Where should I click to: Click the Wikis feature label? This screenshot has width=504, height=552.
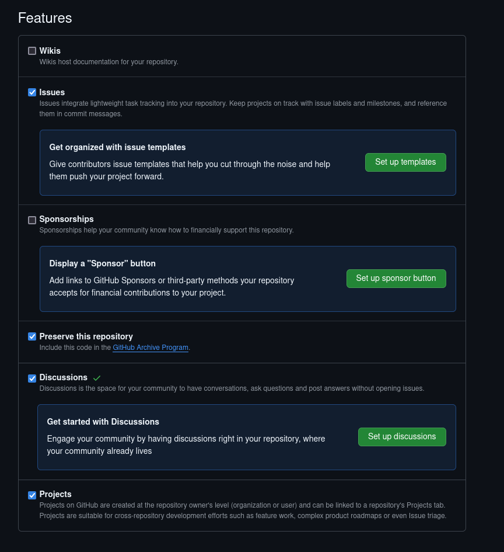coord(50,51)
